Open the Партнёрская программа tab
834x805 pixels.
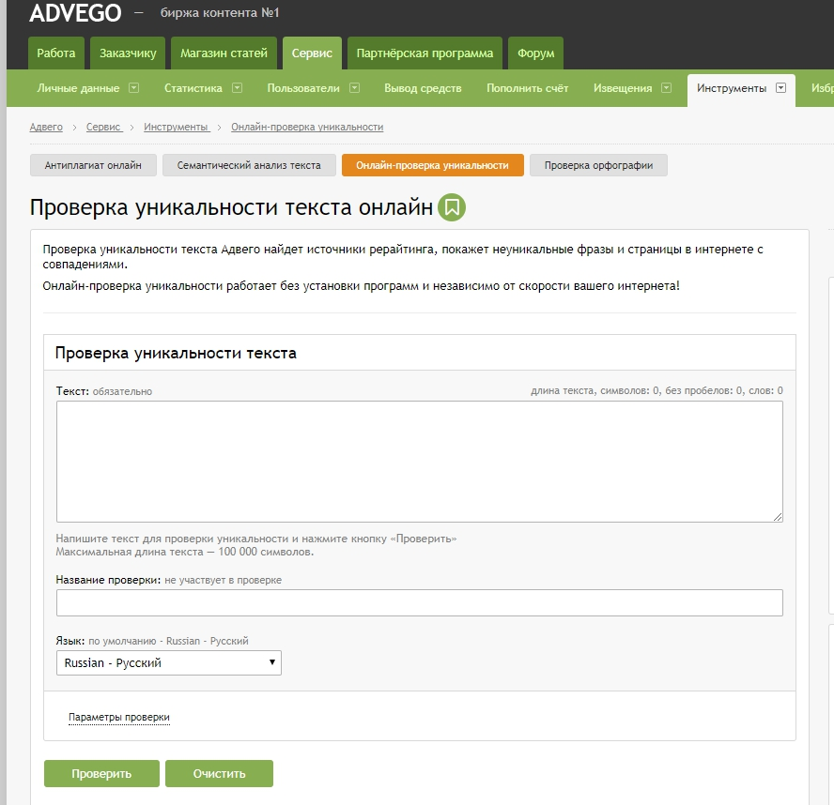(x=425, y=53)
